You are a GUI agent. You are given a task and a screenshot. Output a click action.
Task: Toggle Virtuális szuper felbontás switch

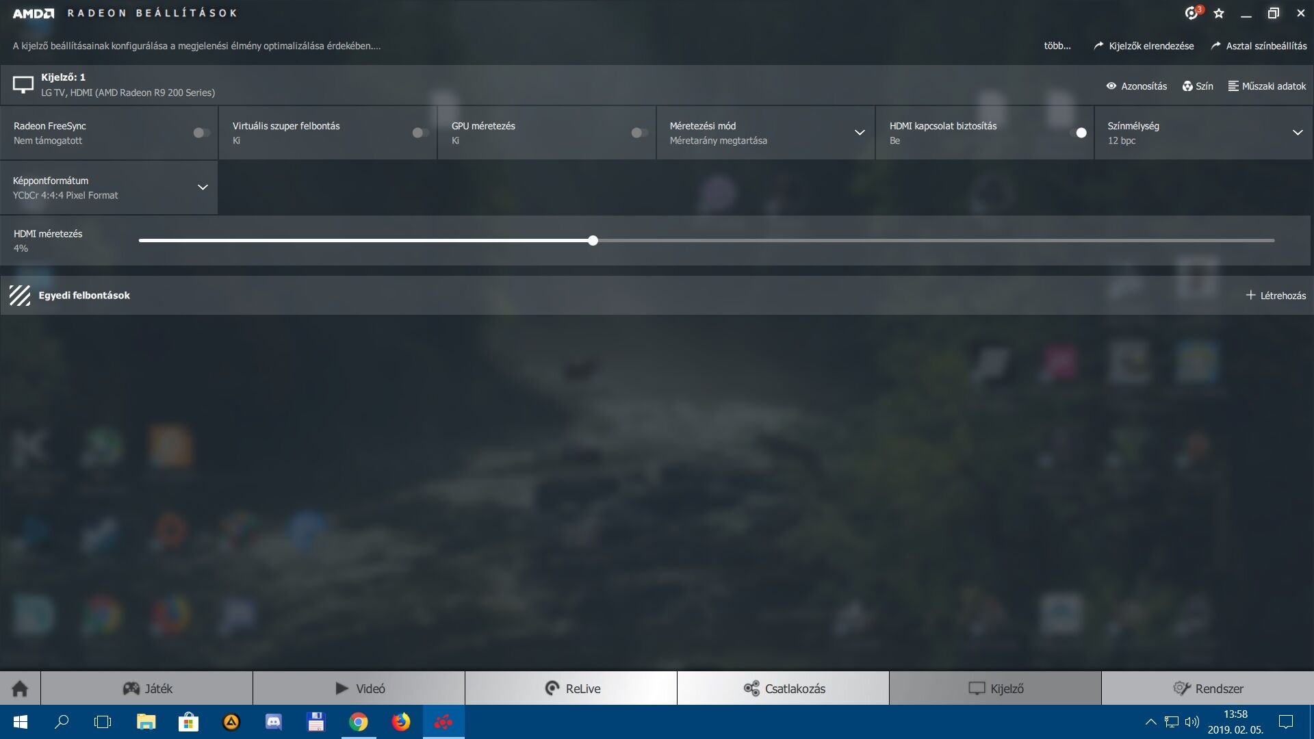click(420, 133)
